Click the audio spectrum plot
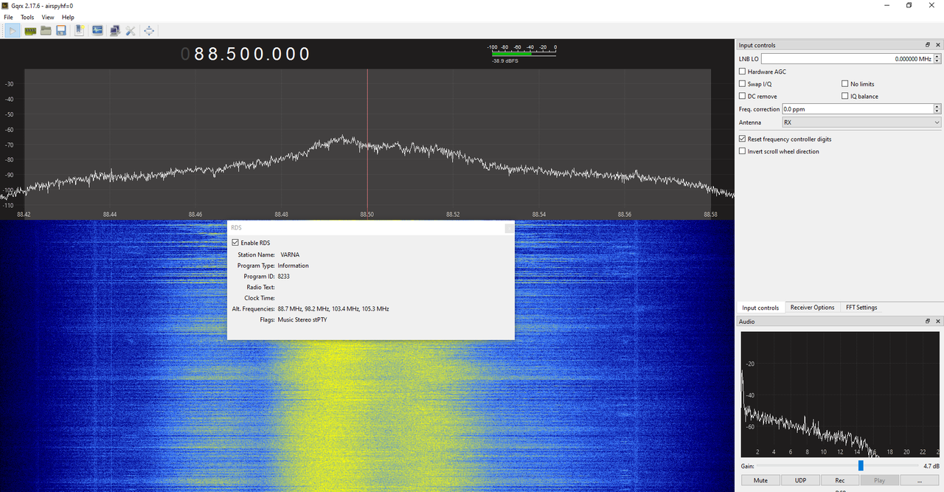 click(840, 394)
